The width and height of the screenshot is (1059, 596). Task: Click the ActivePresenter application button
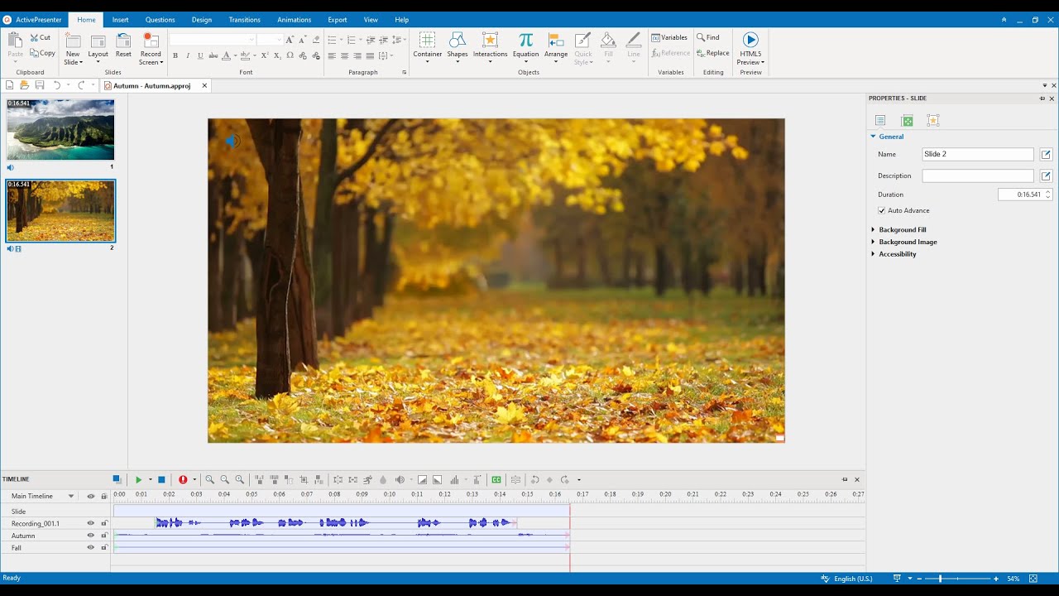coord(33,19)
